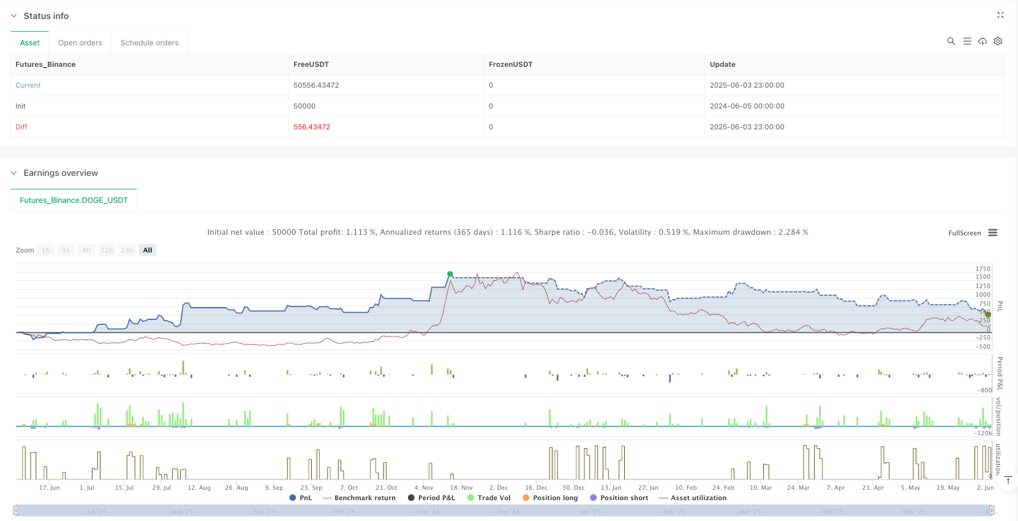Click the scroll-to-top arrow button
This screenshot has height=521, width=1018.
(x=1008, y=480)
